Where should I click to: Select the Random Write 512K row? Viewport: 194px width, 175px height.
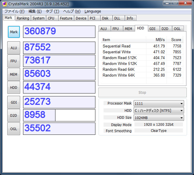pyautogui.click(x=142, y=63)
